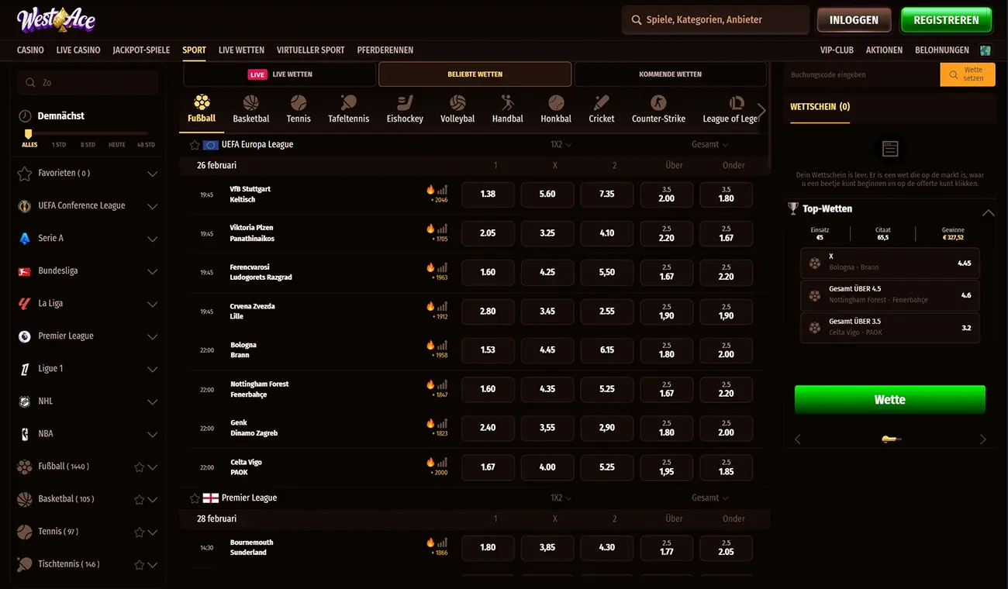This screenshot has height=589, width=1008.
Task: Click the empty betslip document icon
Action: point(890,149)
